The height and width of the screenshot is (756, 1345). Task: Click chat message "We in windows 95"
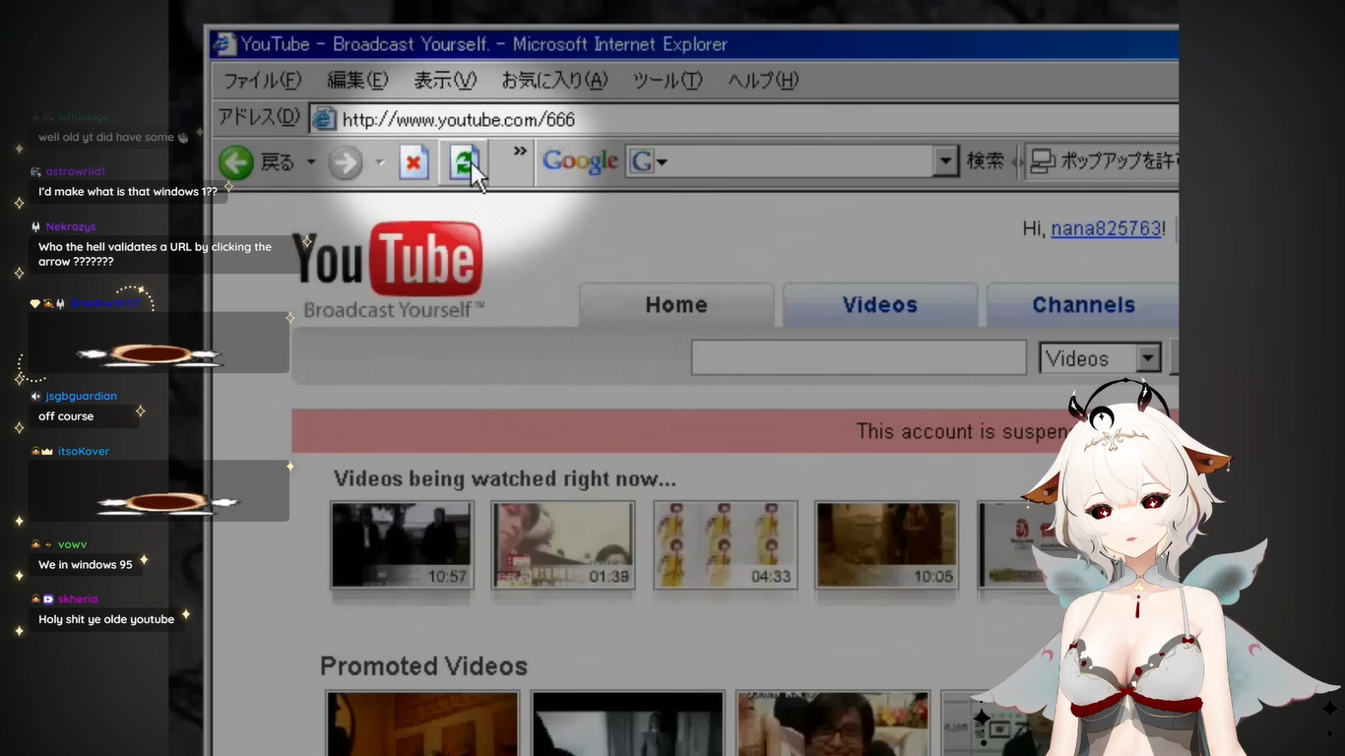[x=86, y=565]
